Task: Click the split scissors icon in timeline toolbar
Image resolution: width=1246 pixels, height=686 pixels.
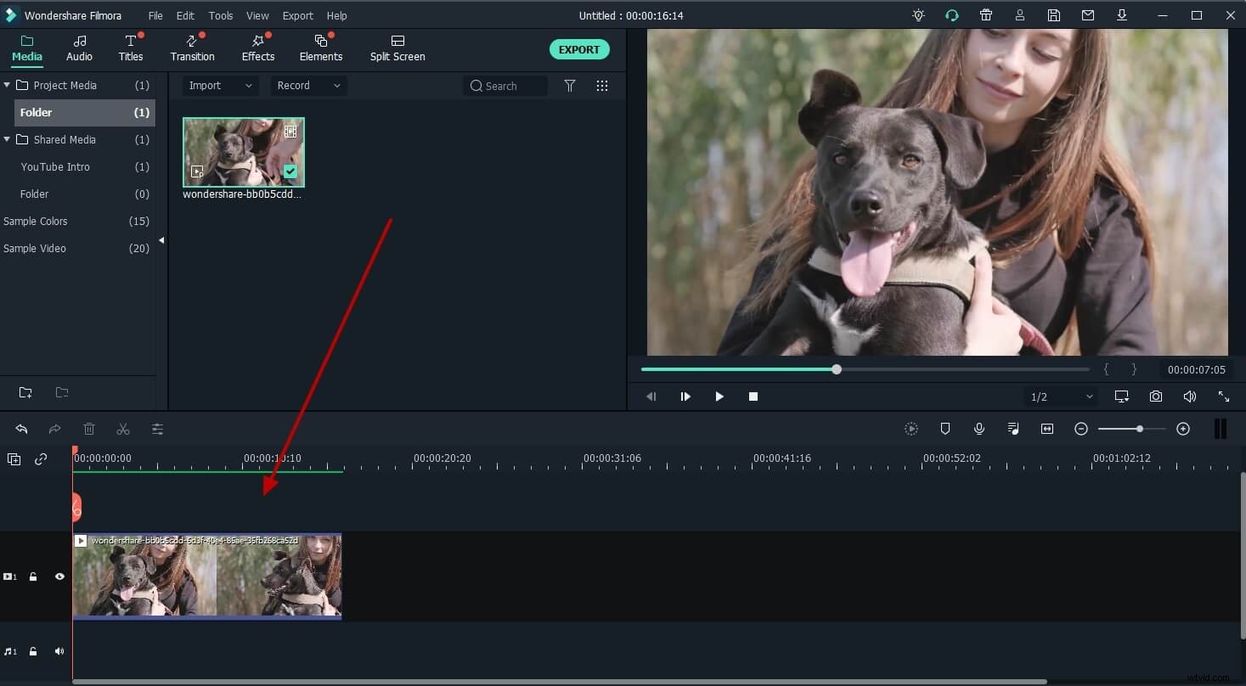Action: tap(123, 429)
